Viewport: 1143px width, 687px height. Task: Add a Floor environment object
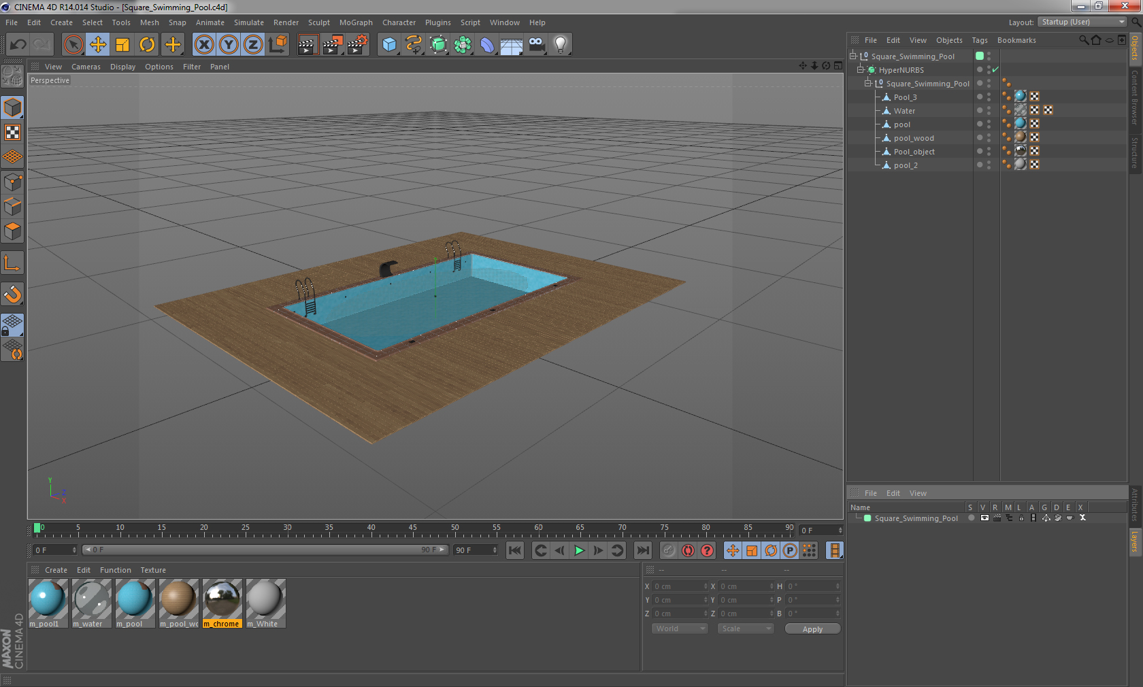(512, 45)
